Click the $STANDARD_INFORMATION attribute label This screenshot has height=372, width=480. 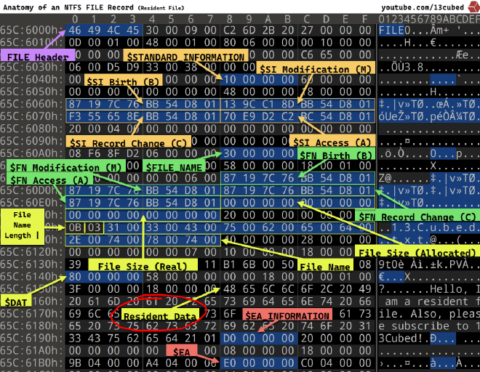(x=185, y=57)
